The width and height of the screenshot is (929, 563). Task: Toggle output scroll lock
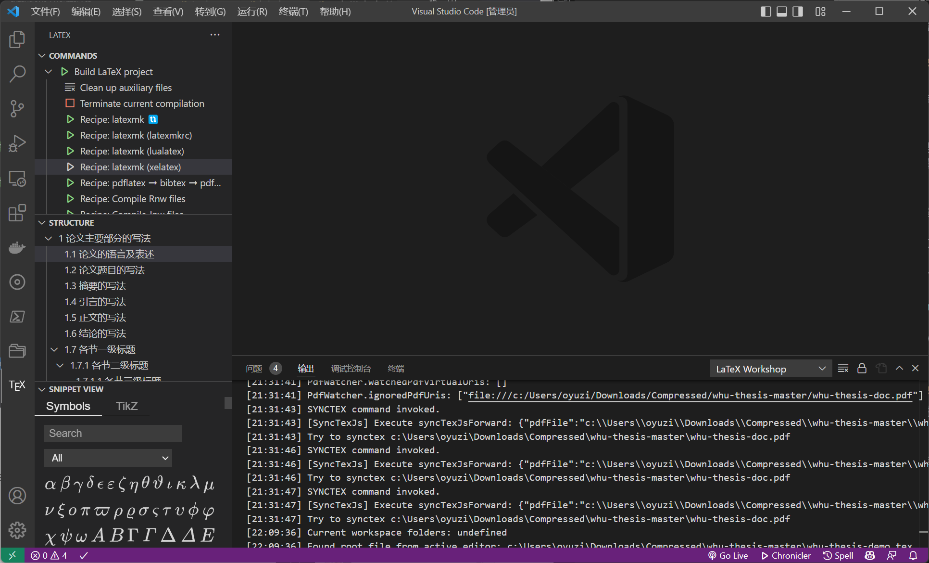click(x=862, y=368)
